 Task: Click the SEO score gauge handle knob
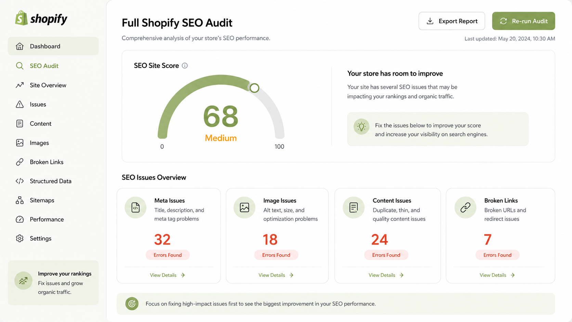point(254,88)
